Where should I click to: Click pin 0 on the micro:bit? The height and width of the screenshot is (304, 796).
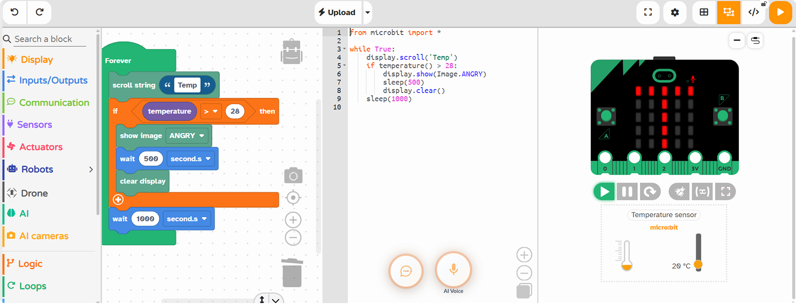(605, 158)
